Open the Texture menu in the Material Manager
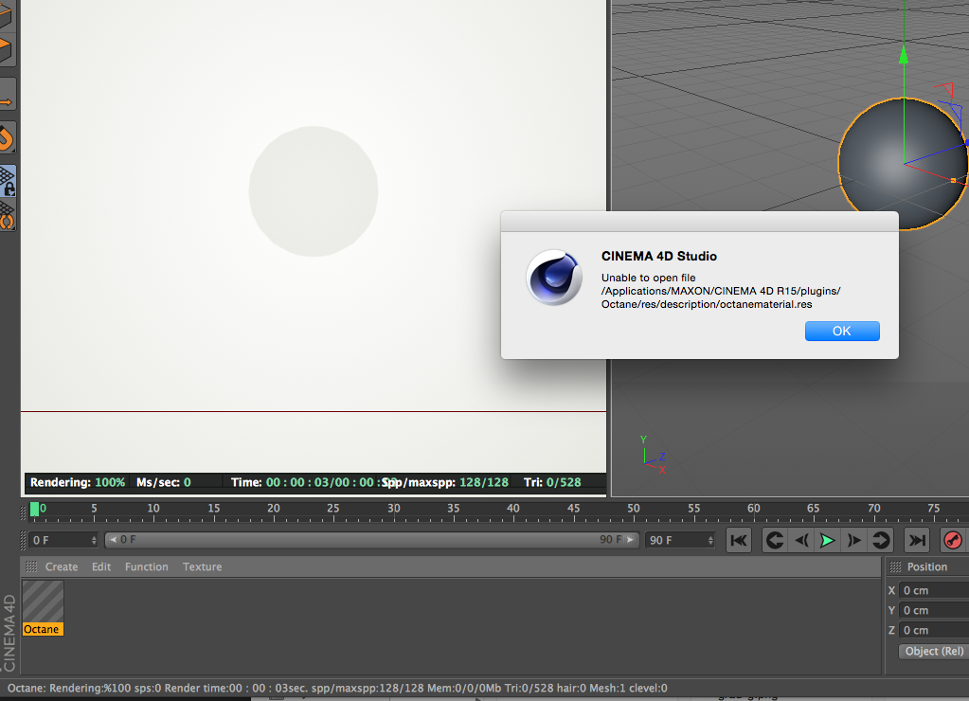The width and height of the screenshot is (969, 701). click(202, 566)
